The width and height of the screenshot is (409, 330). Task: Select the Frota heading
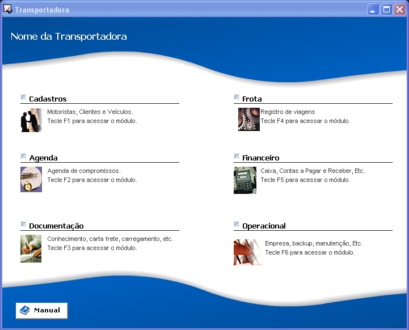[x=252, y=99]
